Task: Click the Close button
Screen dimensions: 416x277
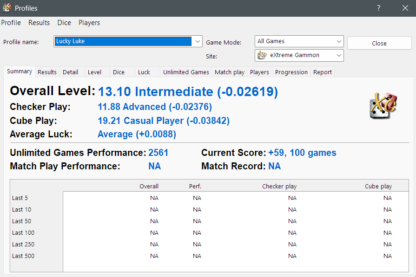Action: [379, 43]
